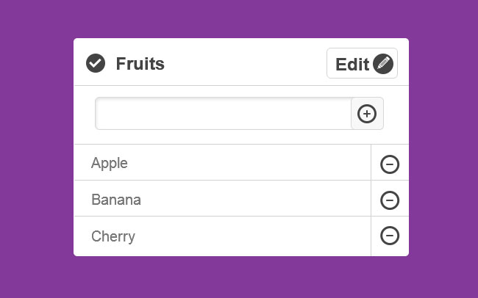This screenshot has width=478, height=298.
Task: Click the add button next to the input
Action: point(367,114)
